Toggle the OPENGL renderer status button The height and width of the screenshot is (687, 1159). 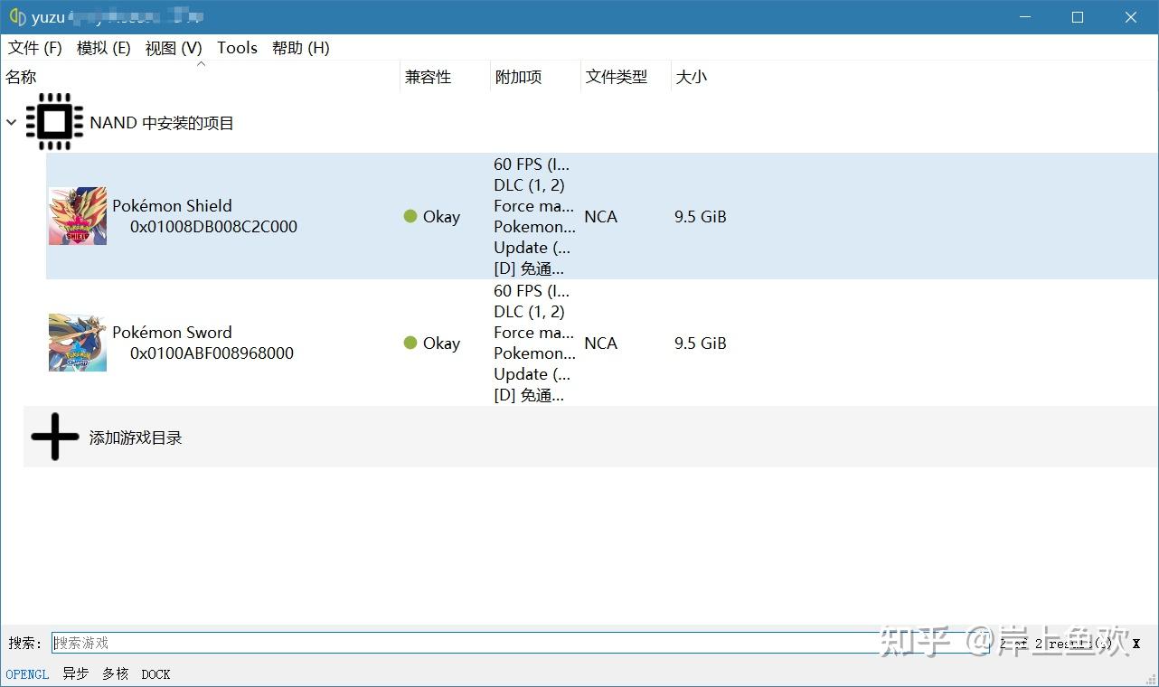coord(27,674)
